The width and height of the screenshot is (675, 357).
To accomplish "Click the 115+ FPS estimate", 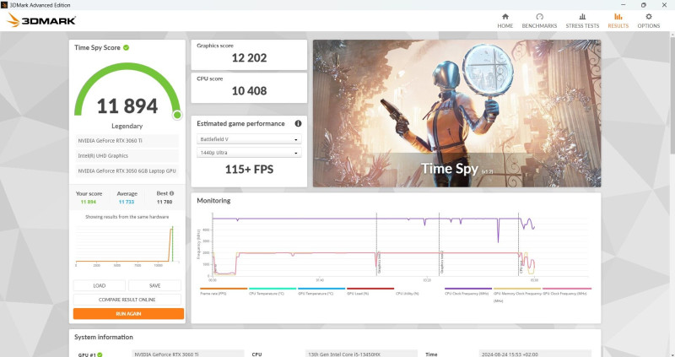I will [249, 170].
